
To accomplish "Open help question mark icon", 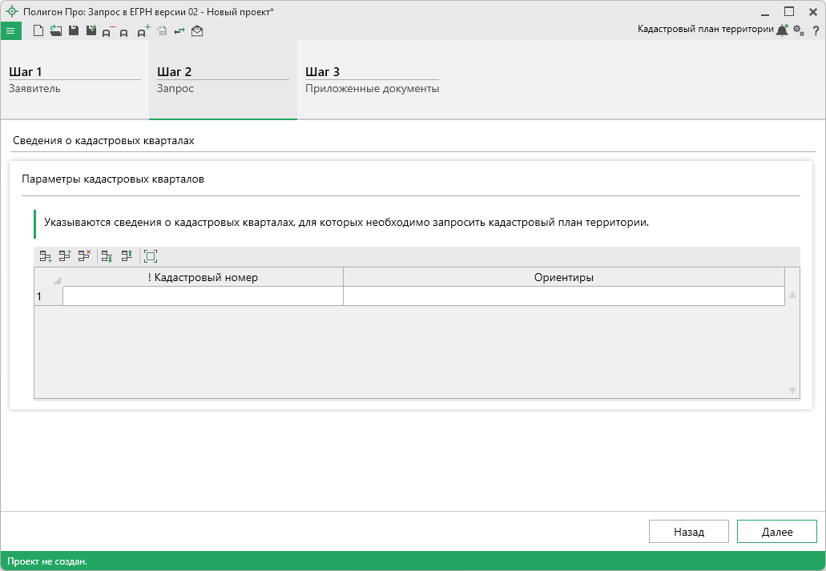I will pyautogui.click(x=816, y=30).
